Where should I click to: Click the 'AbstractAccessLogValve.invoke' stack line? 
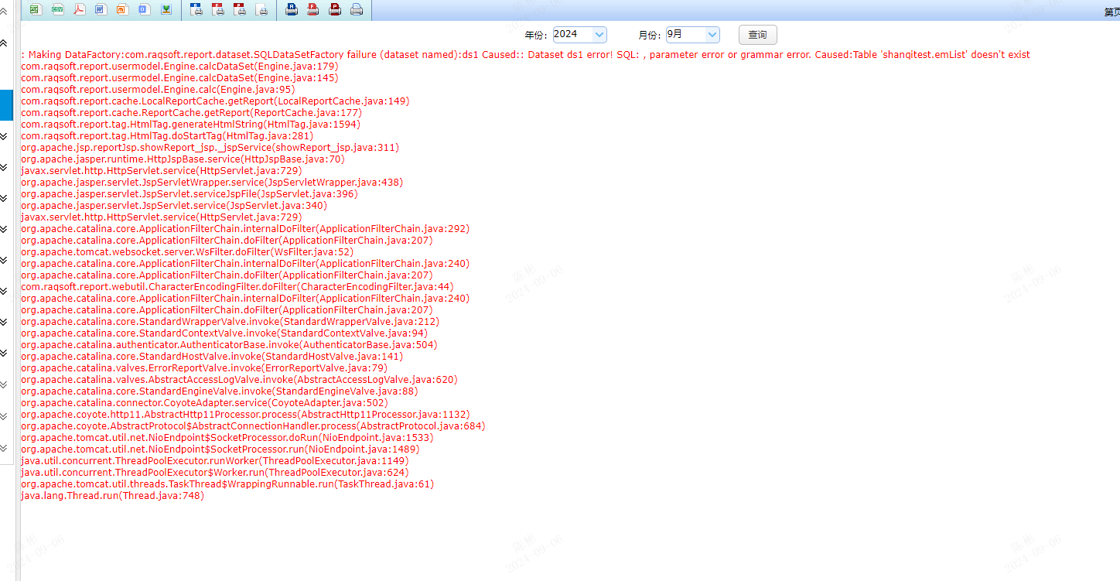(x=239, y=380)
